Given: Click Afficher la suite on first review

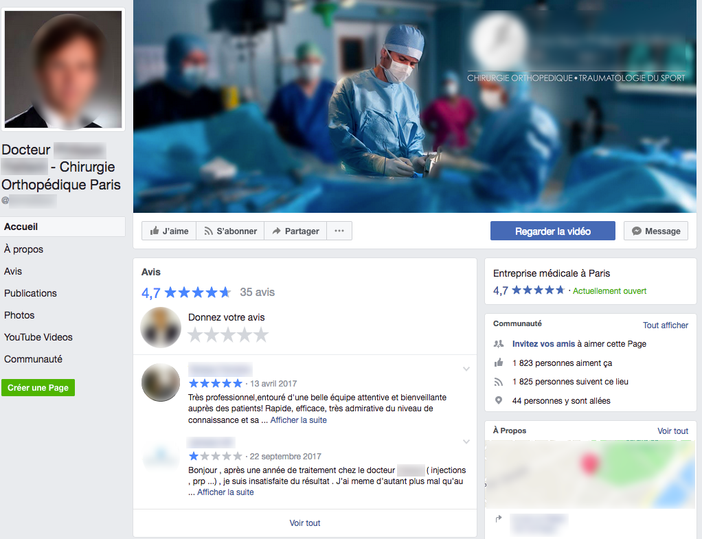Looking at the screenshot, I should (x=299, y=420).
